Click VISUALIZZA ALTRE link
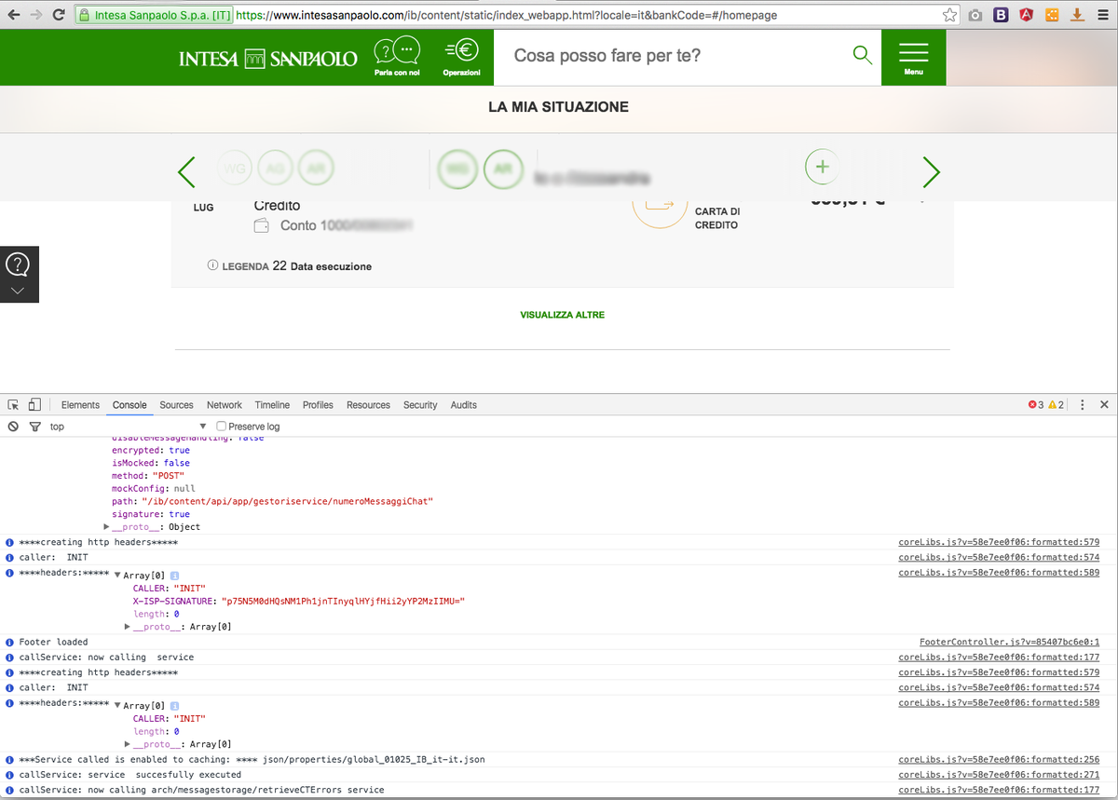Image resolution: width=1118 pixels, height=800 pixels. 563,315
